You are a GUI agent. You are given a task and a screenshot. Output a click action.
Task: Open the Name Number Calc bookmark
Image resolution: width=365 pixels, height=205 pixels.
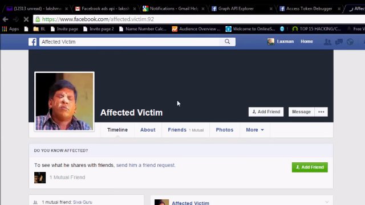coord(143,29)
